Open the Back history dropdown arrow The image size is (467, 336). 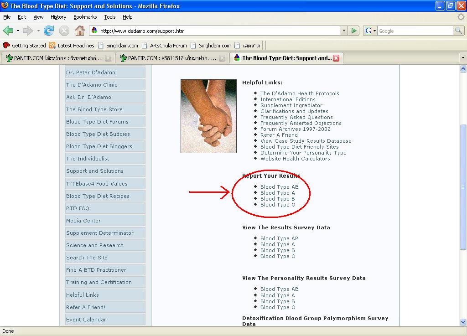(18, 31)
